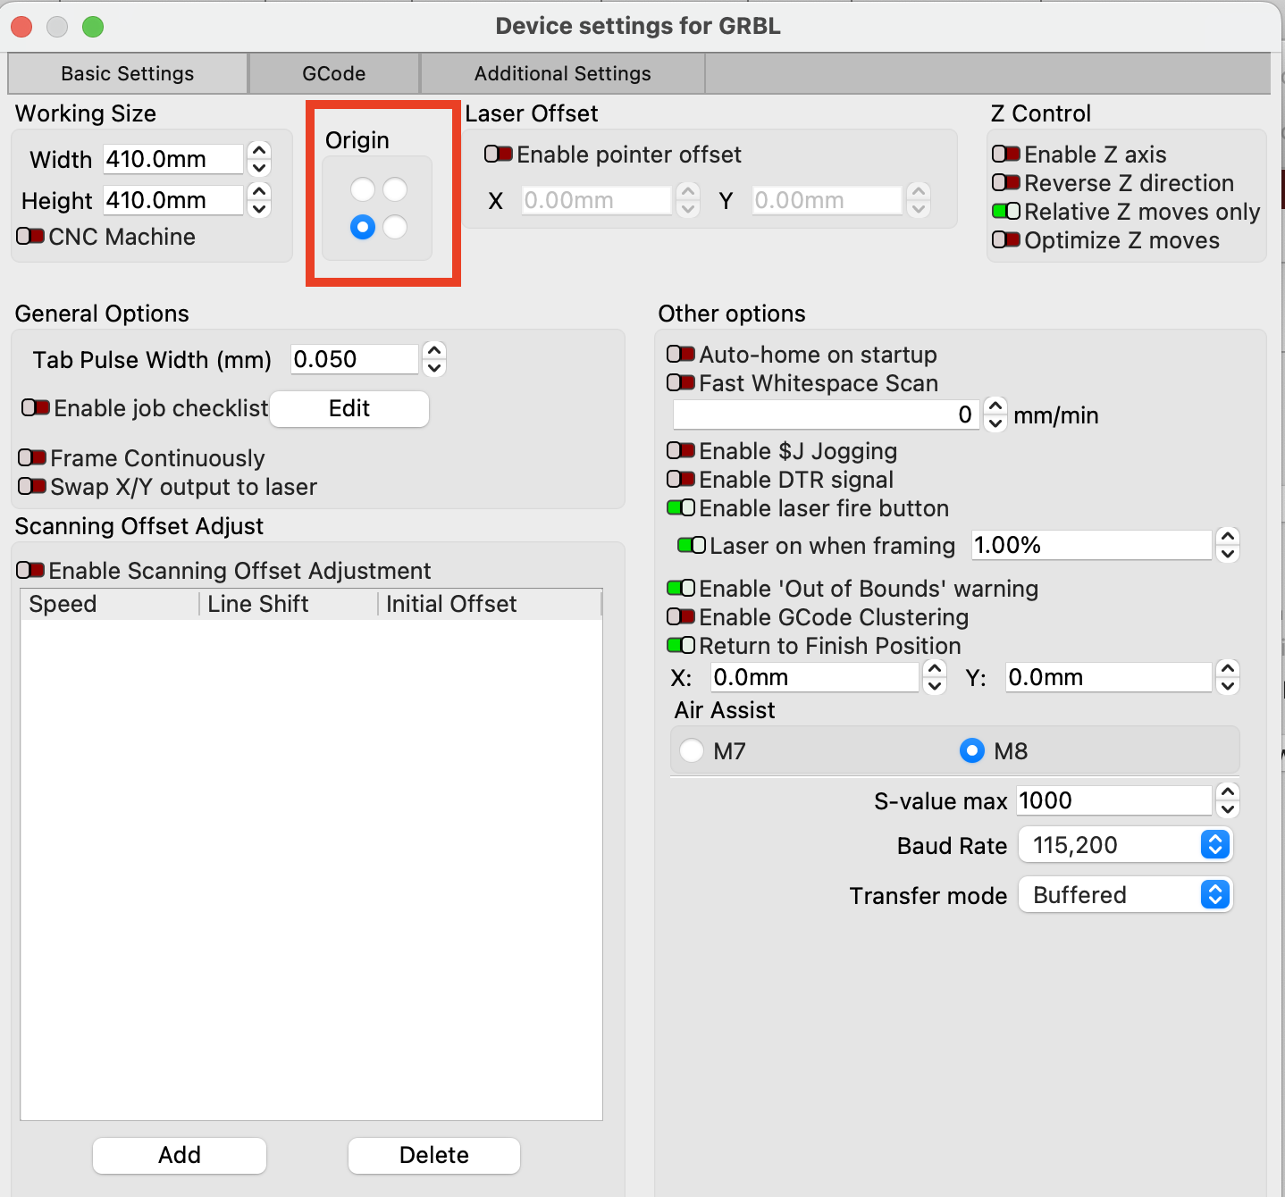The height and width of the screenshot is (1197, 1285).
Task: Disable the laser fire button toggle
Action: pyautogui.click(x=681, y=508)
